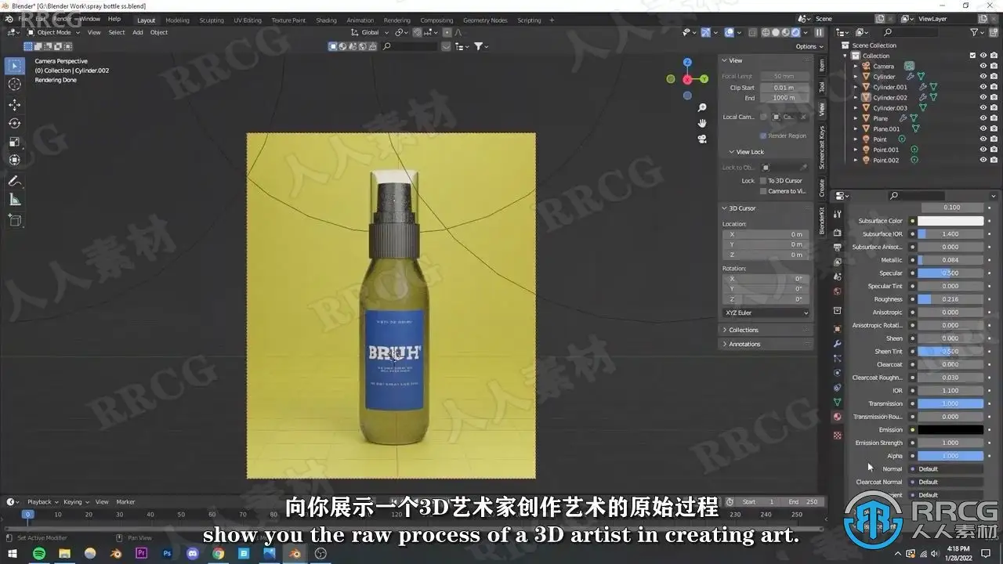
Task: Open the View Layer properties tab
Action: coord(837,262)
